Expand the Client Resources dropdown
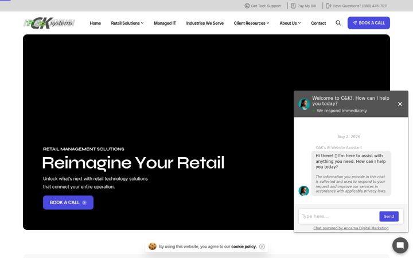The height and width of the screenshot is (258, 413). point(251,23)
